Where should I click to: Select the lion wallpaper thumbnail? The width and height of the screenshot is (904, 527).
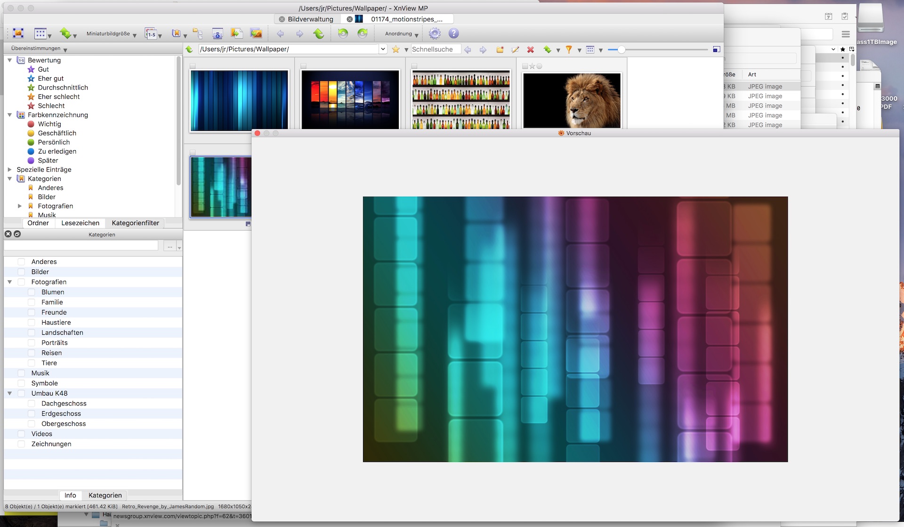[572, 100]
